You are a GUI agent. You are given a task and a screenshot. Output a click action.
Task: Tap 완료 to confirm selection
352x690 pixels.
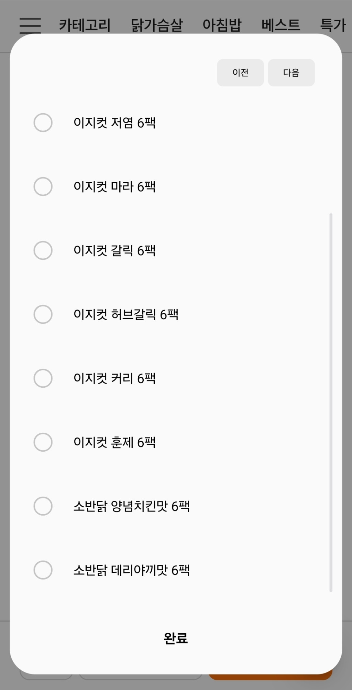(x=176, y=638)
